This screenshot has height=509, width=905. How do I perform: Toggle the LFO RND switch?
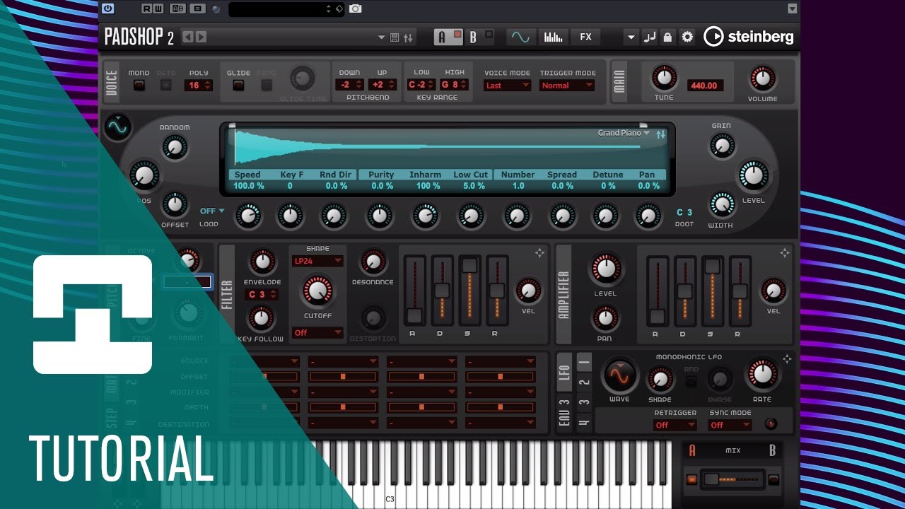click(691, 382)
